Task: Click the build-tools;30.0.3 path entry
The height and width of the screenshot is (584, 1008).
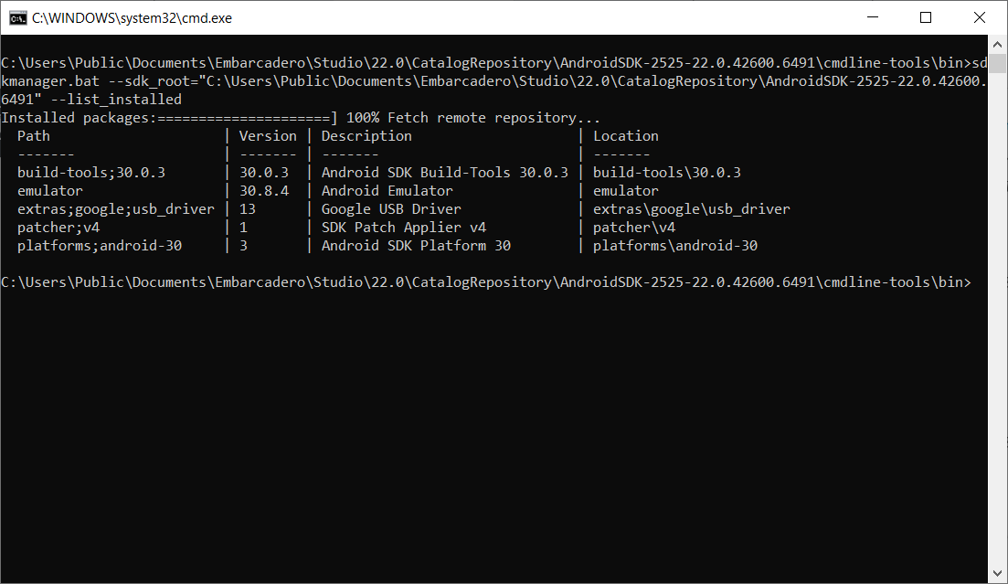Action: pyautogui.click(x=91, y=173)
